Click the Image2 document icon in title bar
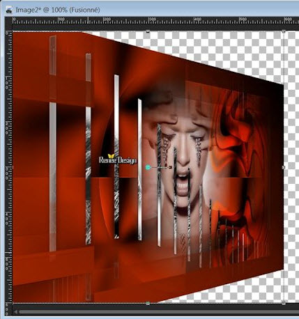The width and height of the screenshot is (299, 319). [x=9, y=10]
